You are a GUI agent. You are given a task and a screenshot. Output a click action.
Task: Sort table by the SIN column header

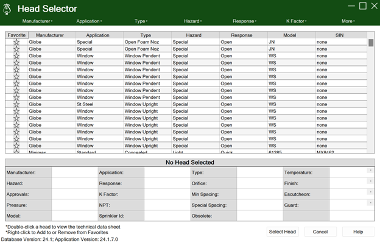point(340,35)
